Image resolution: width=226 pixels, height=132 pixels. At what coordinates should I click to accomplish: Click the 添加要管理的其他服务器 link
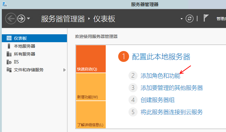coord(171,88)
